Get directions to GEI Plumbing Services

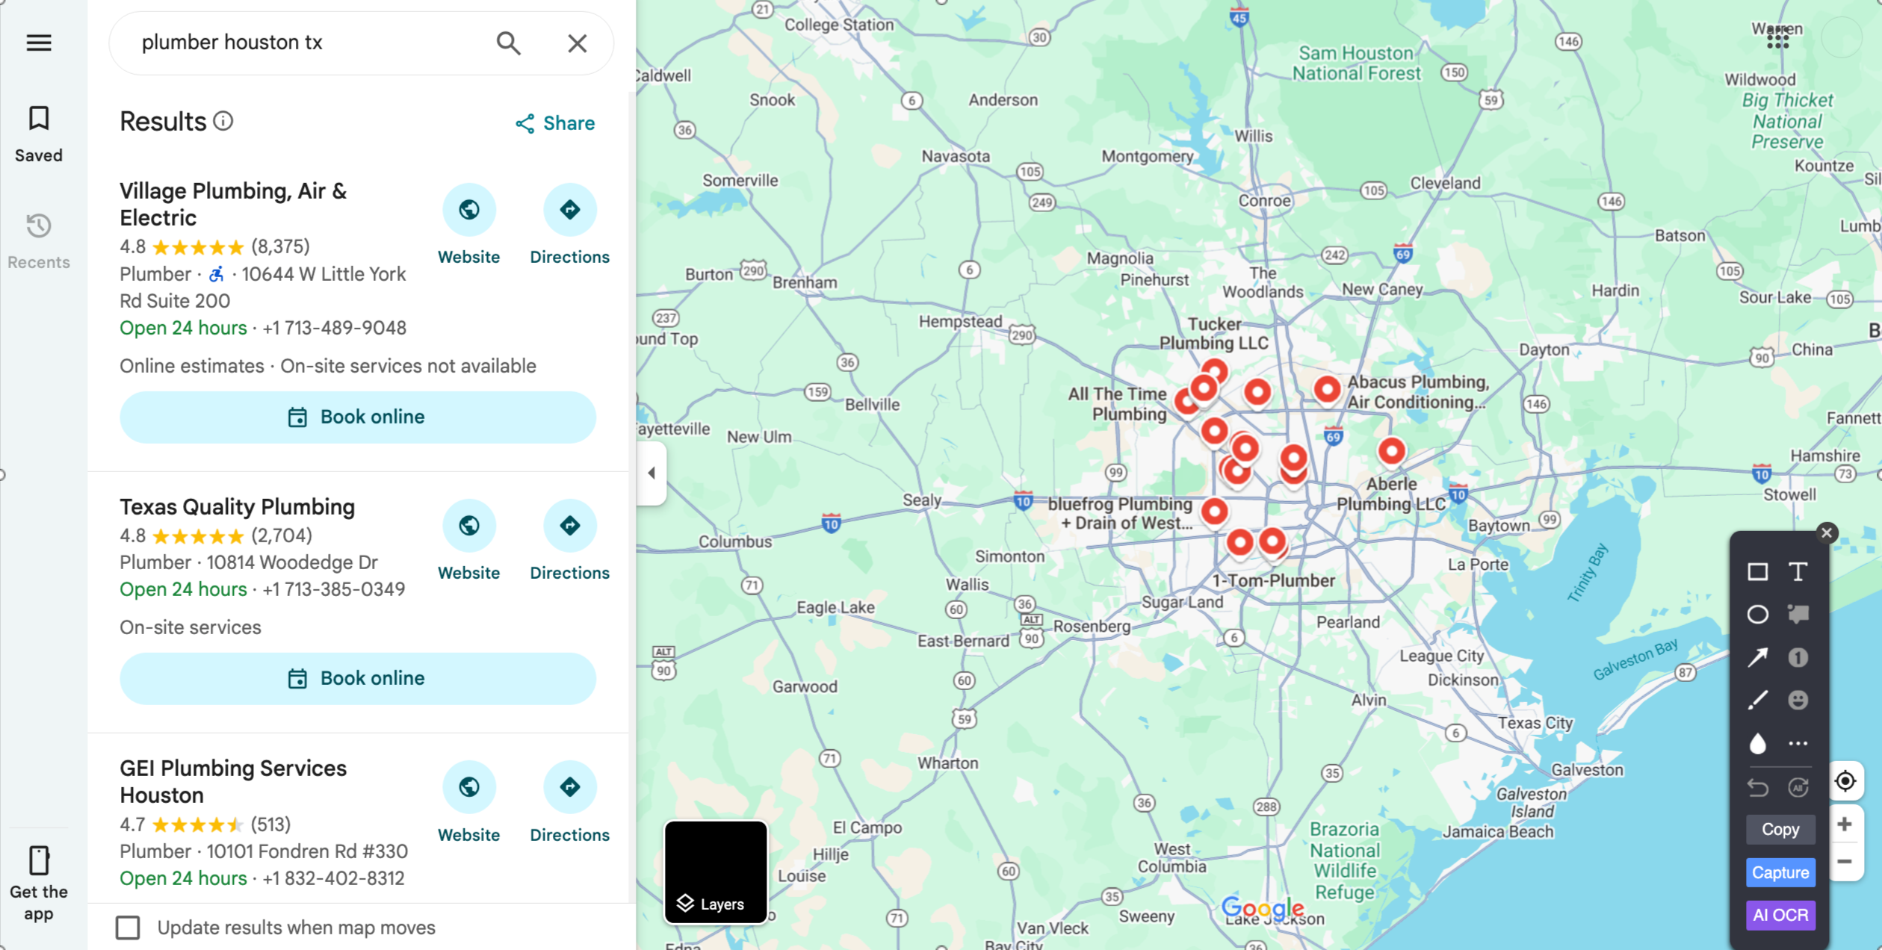click(570, 787)
